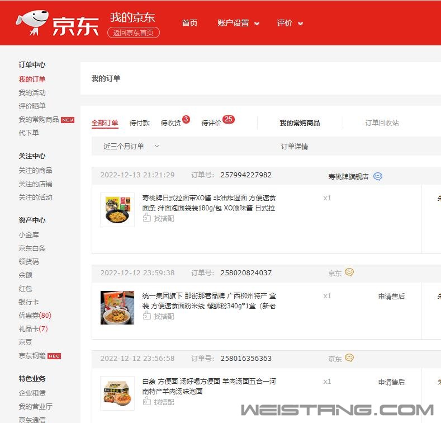Open 关注的活动 in sidebar
This screenshot has height=423, width=441.
35,198
